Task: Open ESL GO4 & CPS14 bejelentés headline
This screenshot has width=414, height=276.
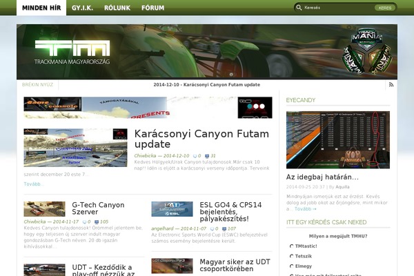Action: tap(230, 212)
